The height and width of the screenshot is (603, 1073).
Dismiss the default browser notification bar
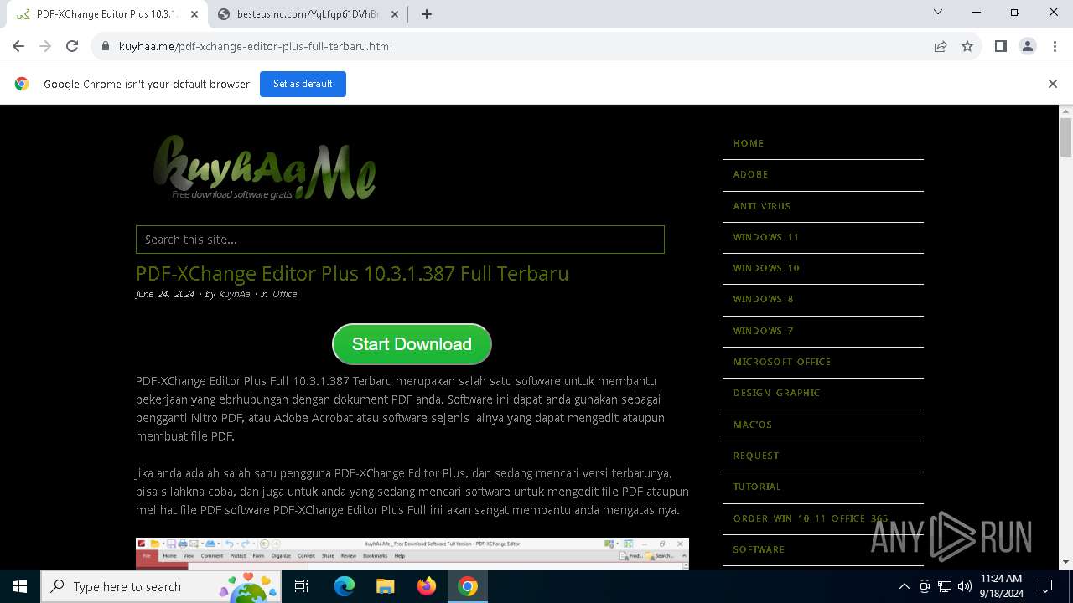pos(1053,84)
